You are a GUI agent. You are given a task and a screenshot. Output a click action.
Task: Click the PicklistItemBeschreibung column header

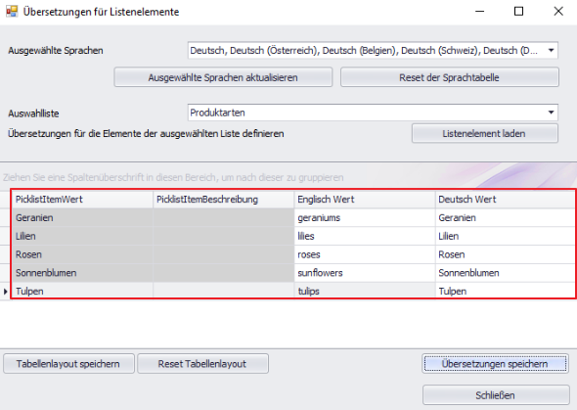[x=223, y=199]
